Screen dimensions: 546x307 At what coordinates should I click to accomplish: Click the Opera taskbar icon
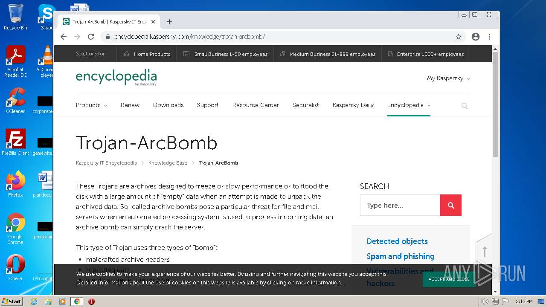[91, 301]
